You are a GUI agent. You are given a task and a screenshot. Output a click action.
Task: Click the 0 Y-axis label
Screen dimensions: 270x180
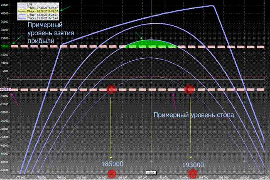[7, 79]
